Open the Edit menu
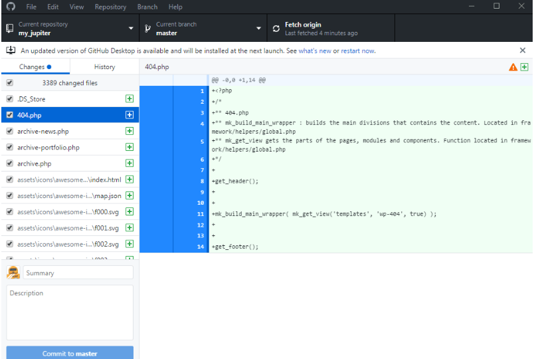Viewport: 534px width, 359px height. [52, 7]
